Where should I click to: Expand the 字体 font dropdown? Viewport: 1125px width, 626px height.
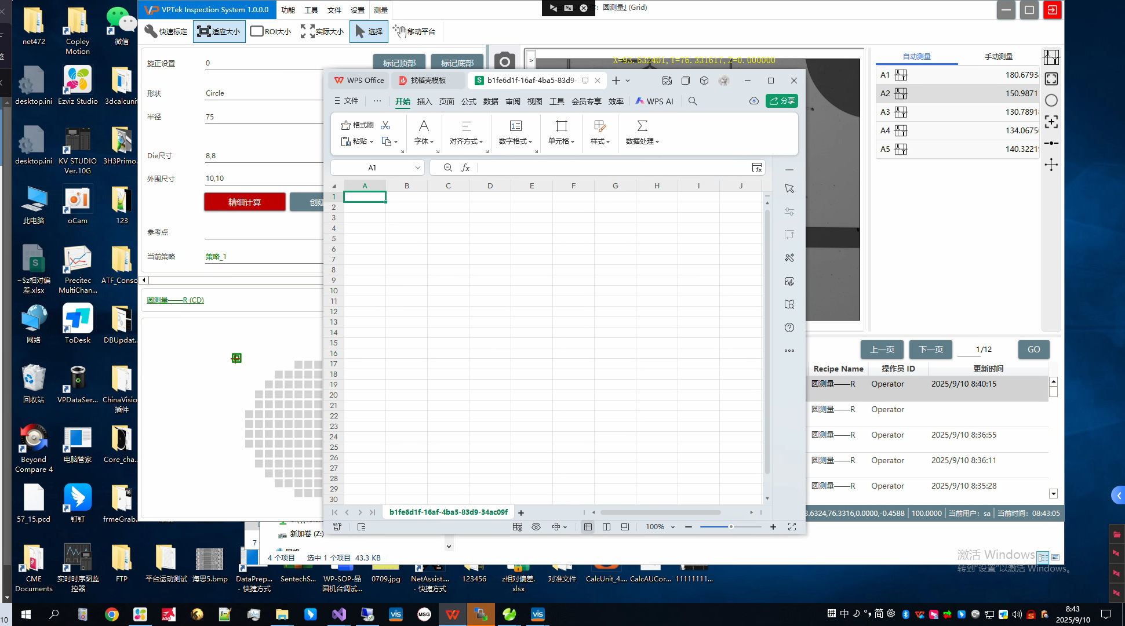[424, 141]
